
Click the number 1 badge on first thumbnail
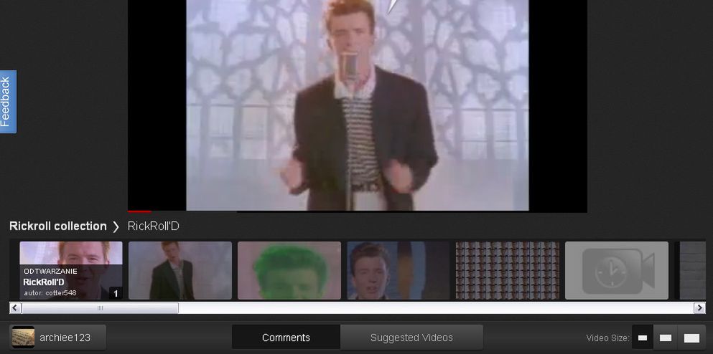116,294
